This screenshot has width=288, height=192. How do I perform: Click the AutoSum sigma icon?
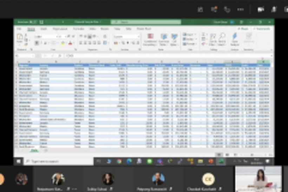pyautogui.click(x=203, y=34)
